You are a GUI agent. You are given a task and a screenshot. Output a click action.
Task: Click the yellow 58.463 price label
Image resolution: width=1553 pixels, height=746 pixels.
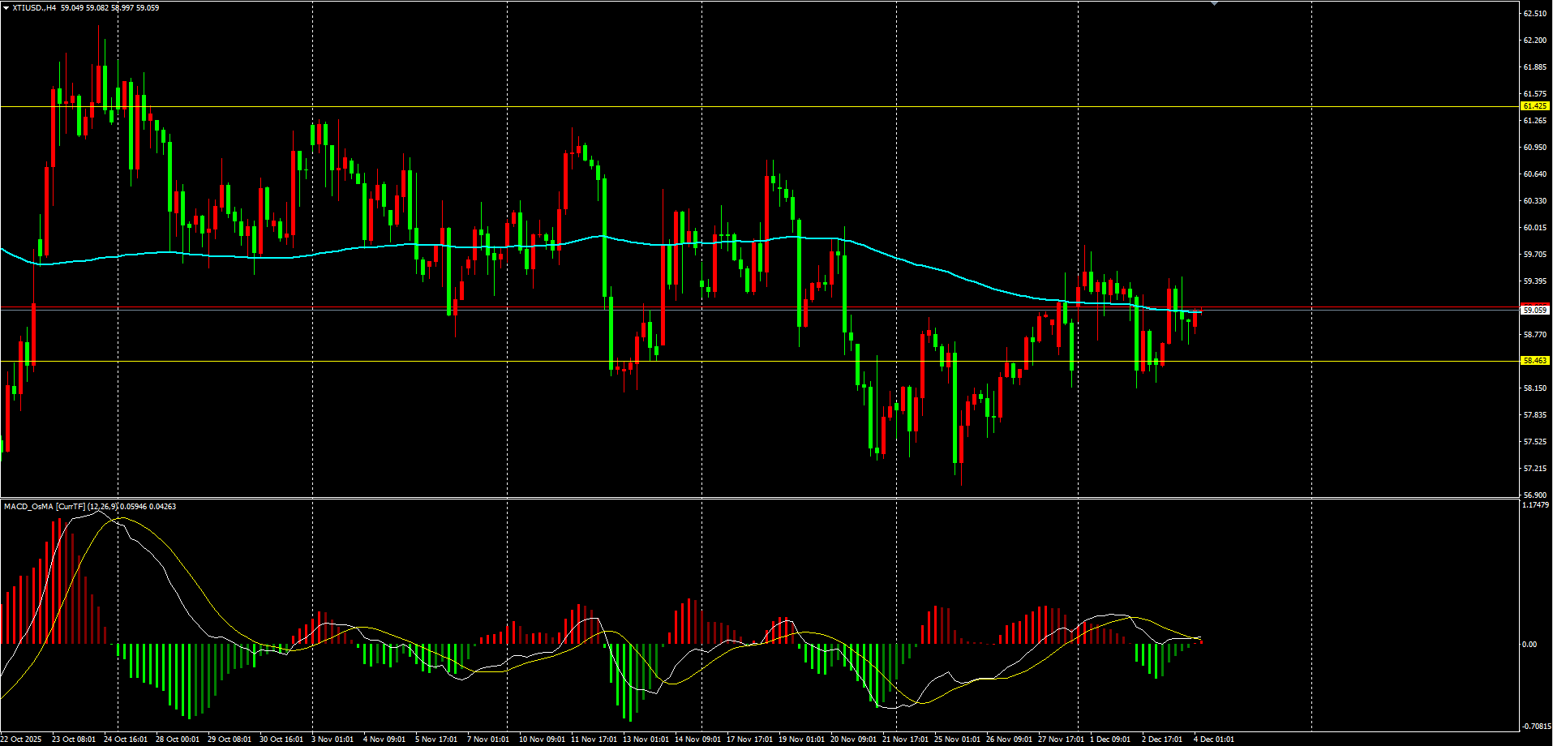point(1535,361)
